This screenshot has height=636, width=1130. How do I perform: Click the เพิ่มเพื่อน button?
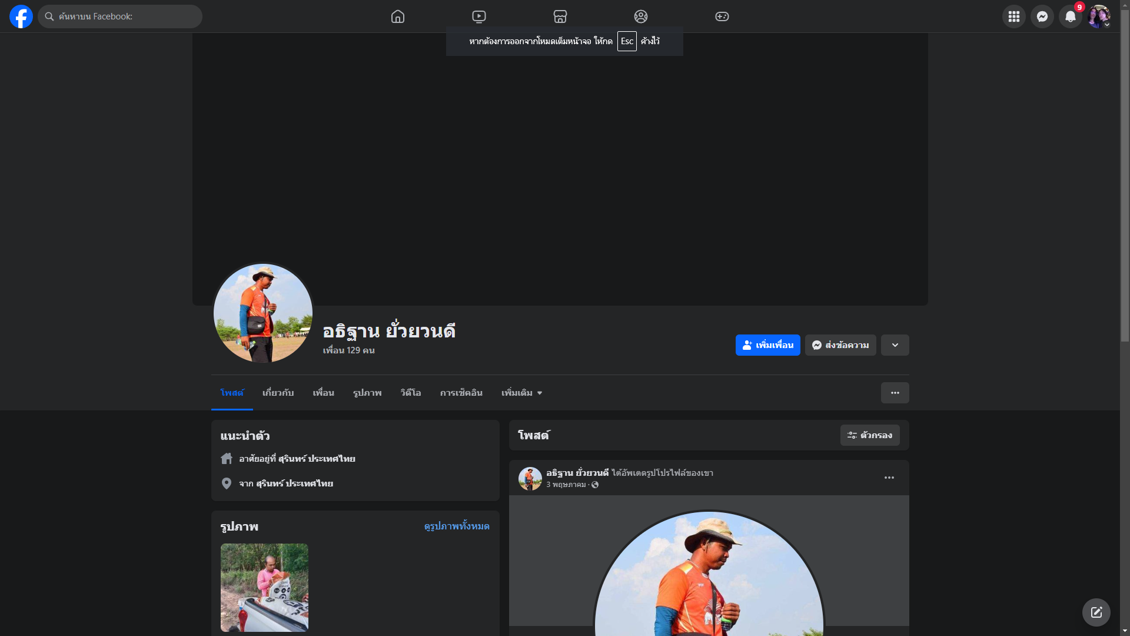(767, 345)
